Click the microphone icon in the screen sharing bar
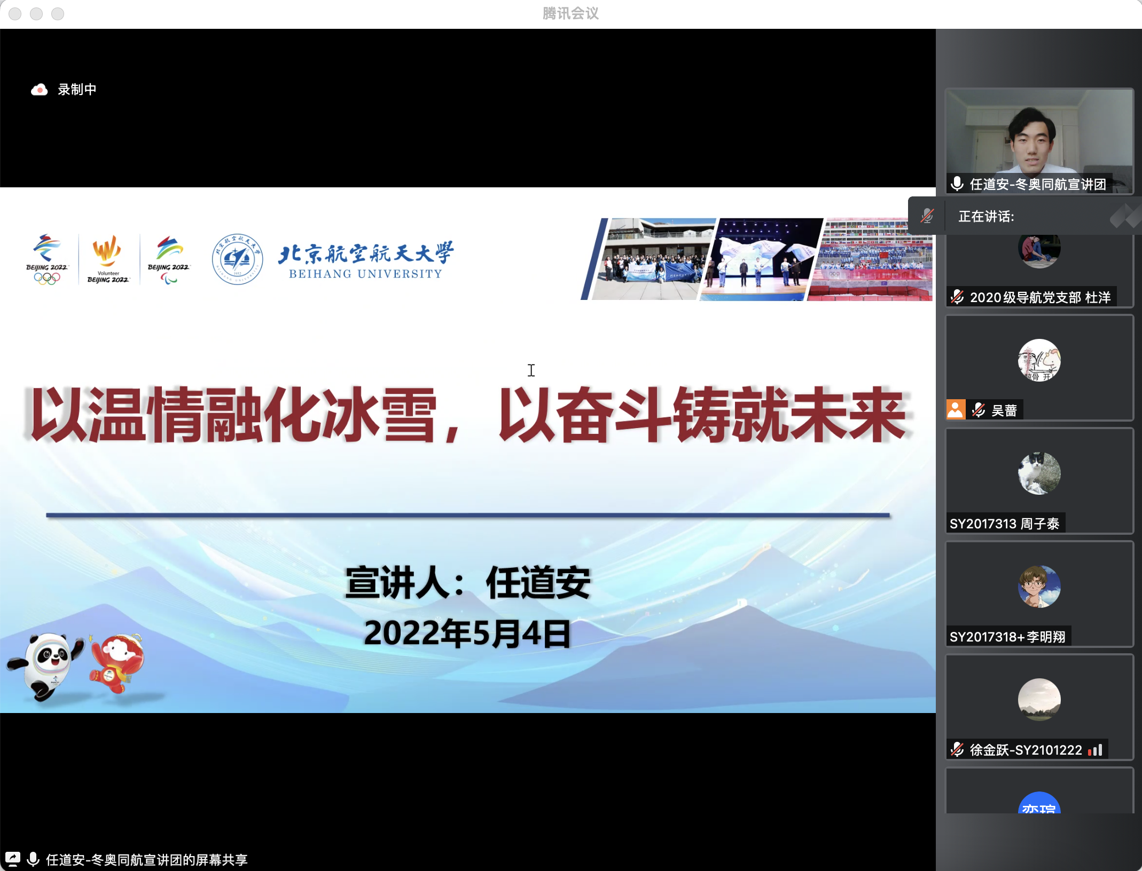1142x871 pixels. point(33,859)
